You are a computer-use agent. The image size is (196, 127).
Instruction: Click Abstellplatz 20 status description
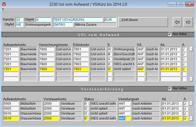124,59
